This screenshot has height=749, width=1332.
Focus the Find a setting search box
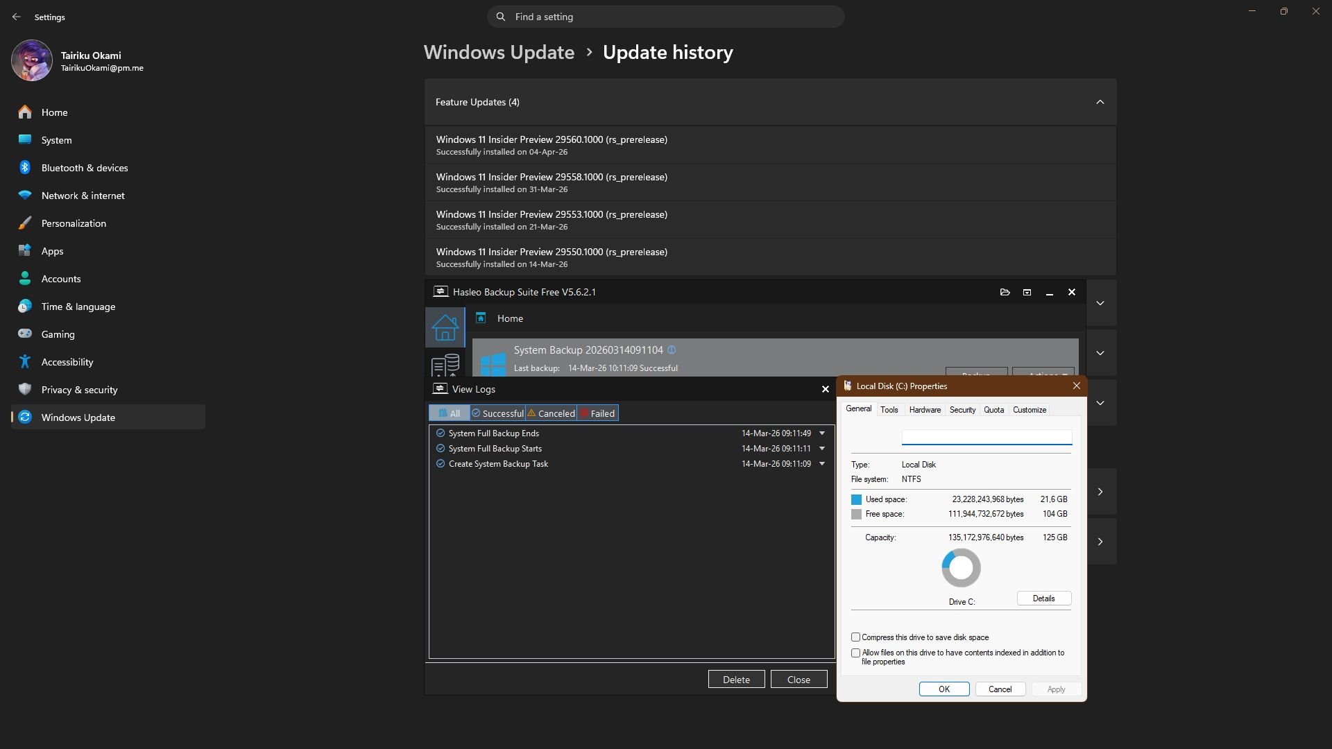[x=666, y=17]
